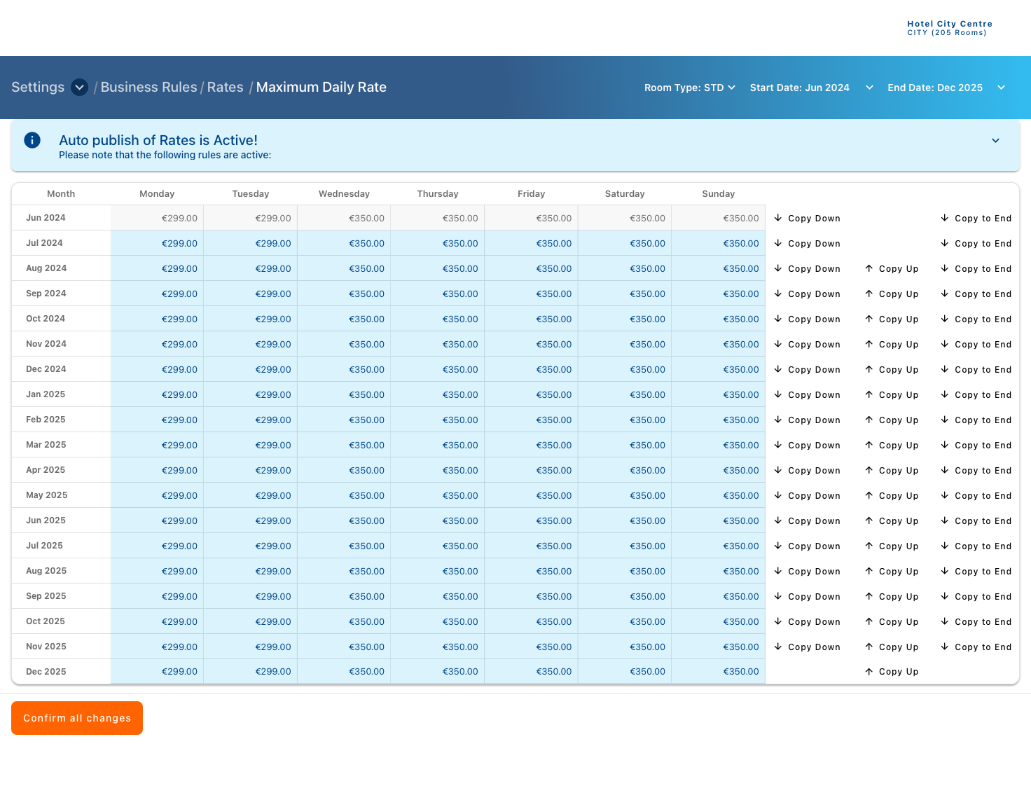Go to Rates breadcrumb

coord(225,88)
